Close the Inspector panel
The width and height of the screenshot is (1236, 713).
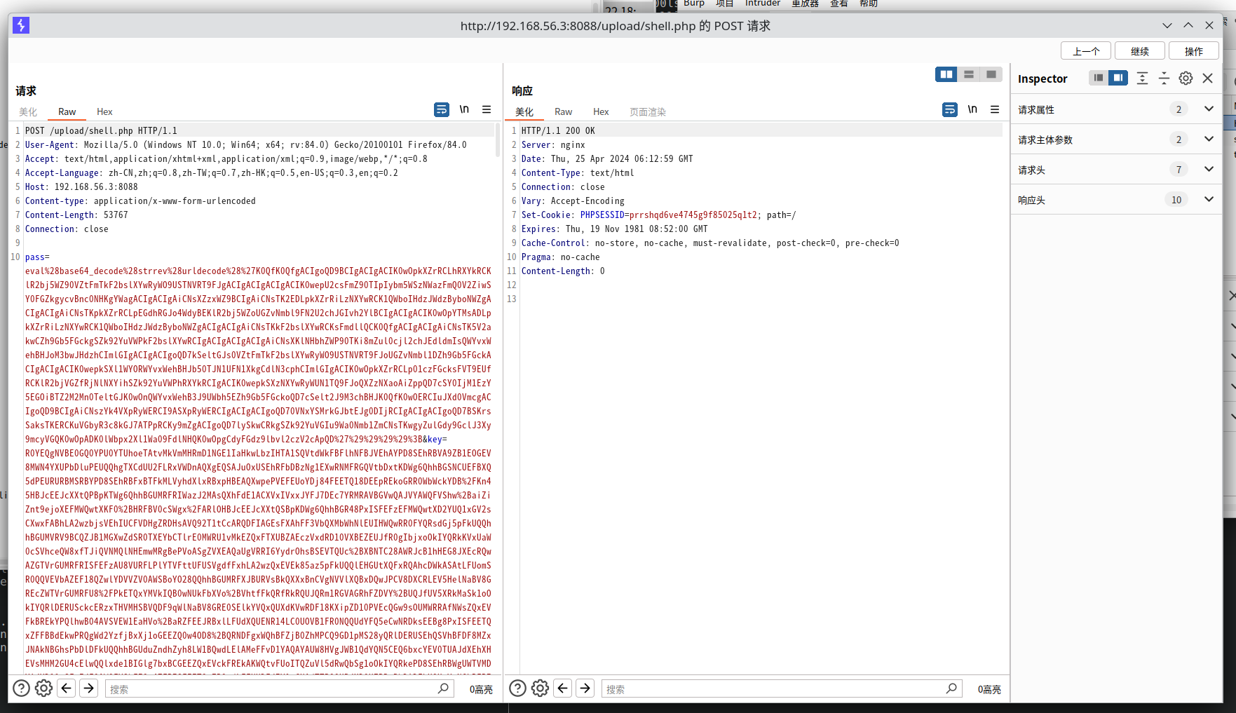(x=1208, y=78)
